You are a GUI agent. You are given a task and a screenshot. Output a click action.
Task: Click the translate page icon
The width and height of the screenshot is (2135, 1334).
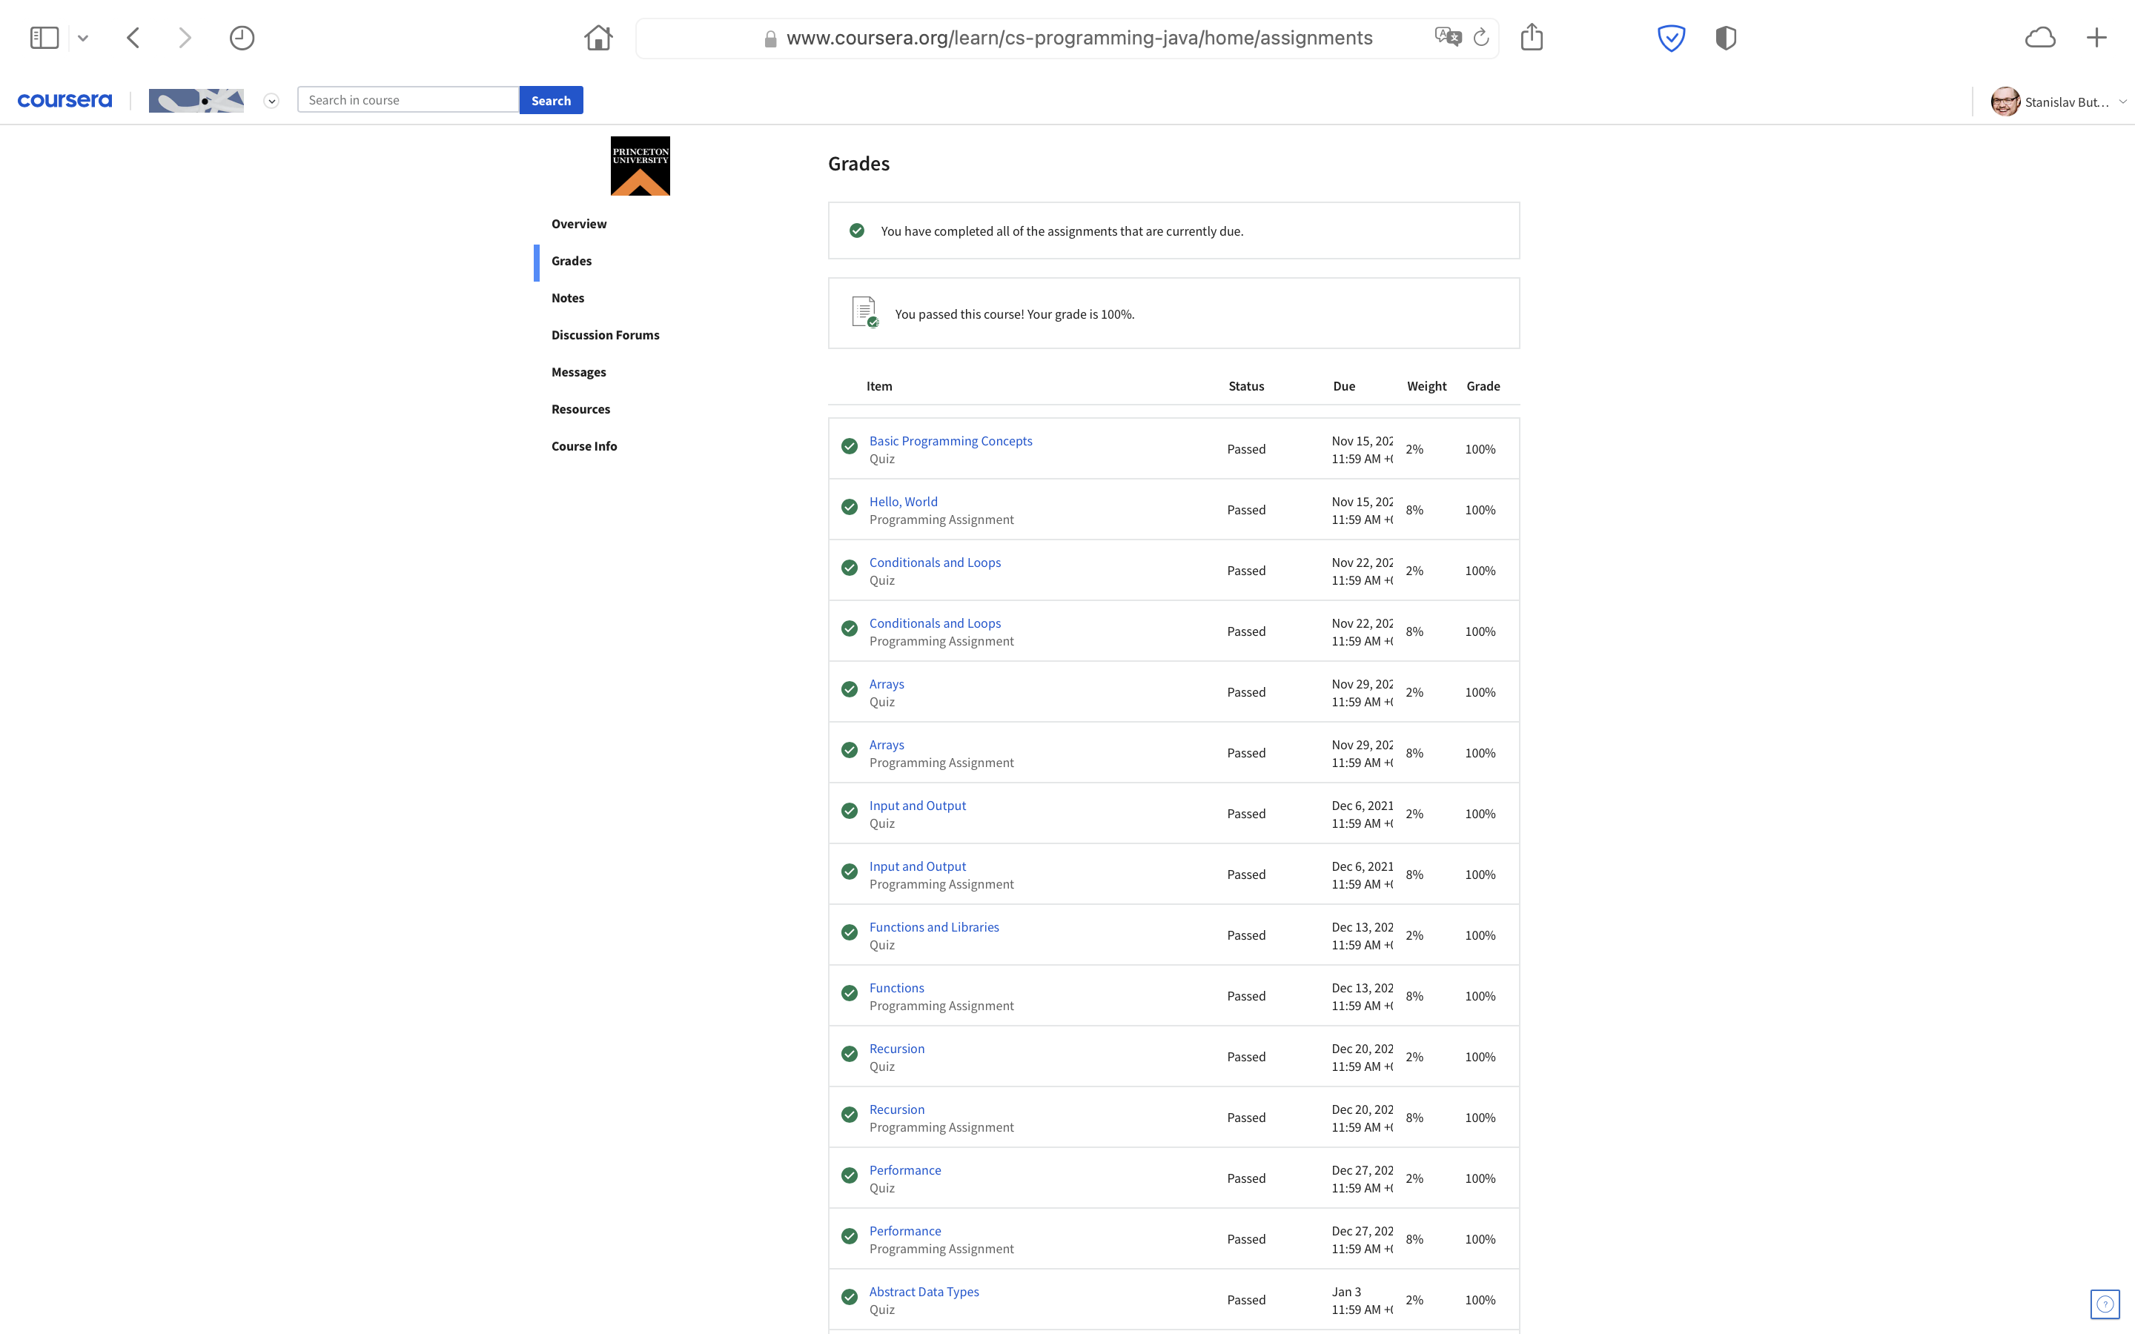point(1448,38)
